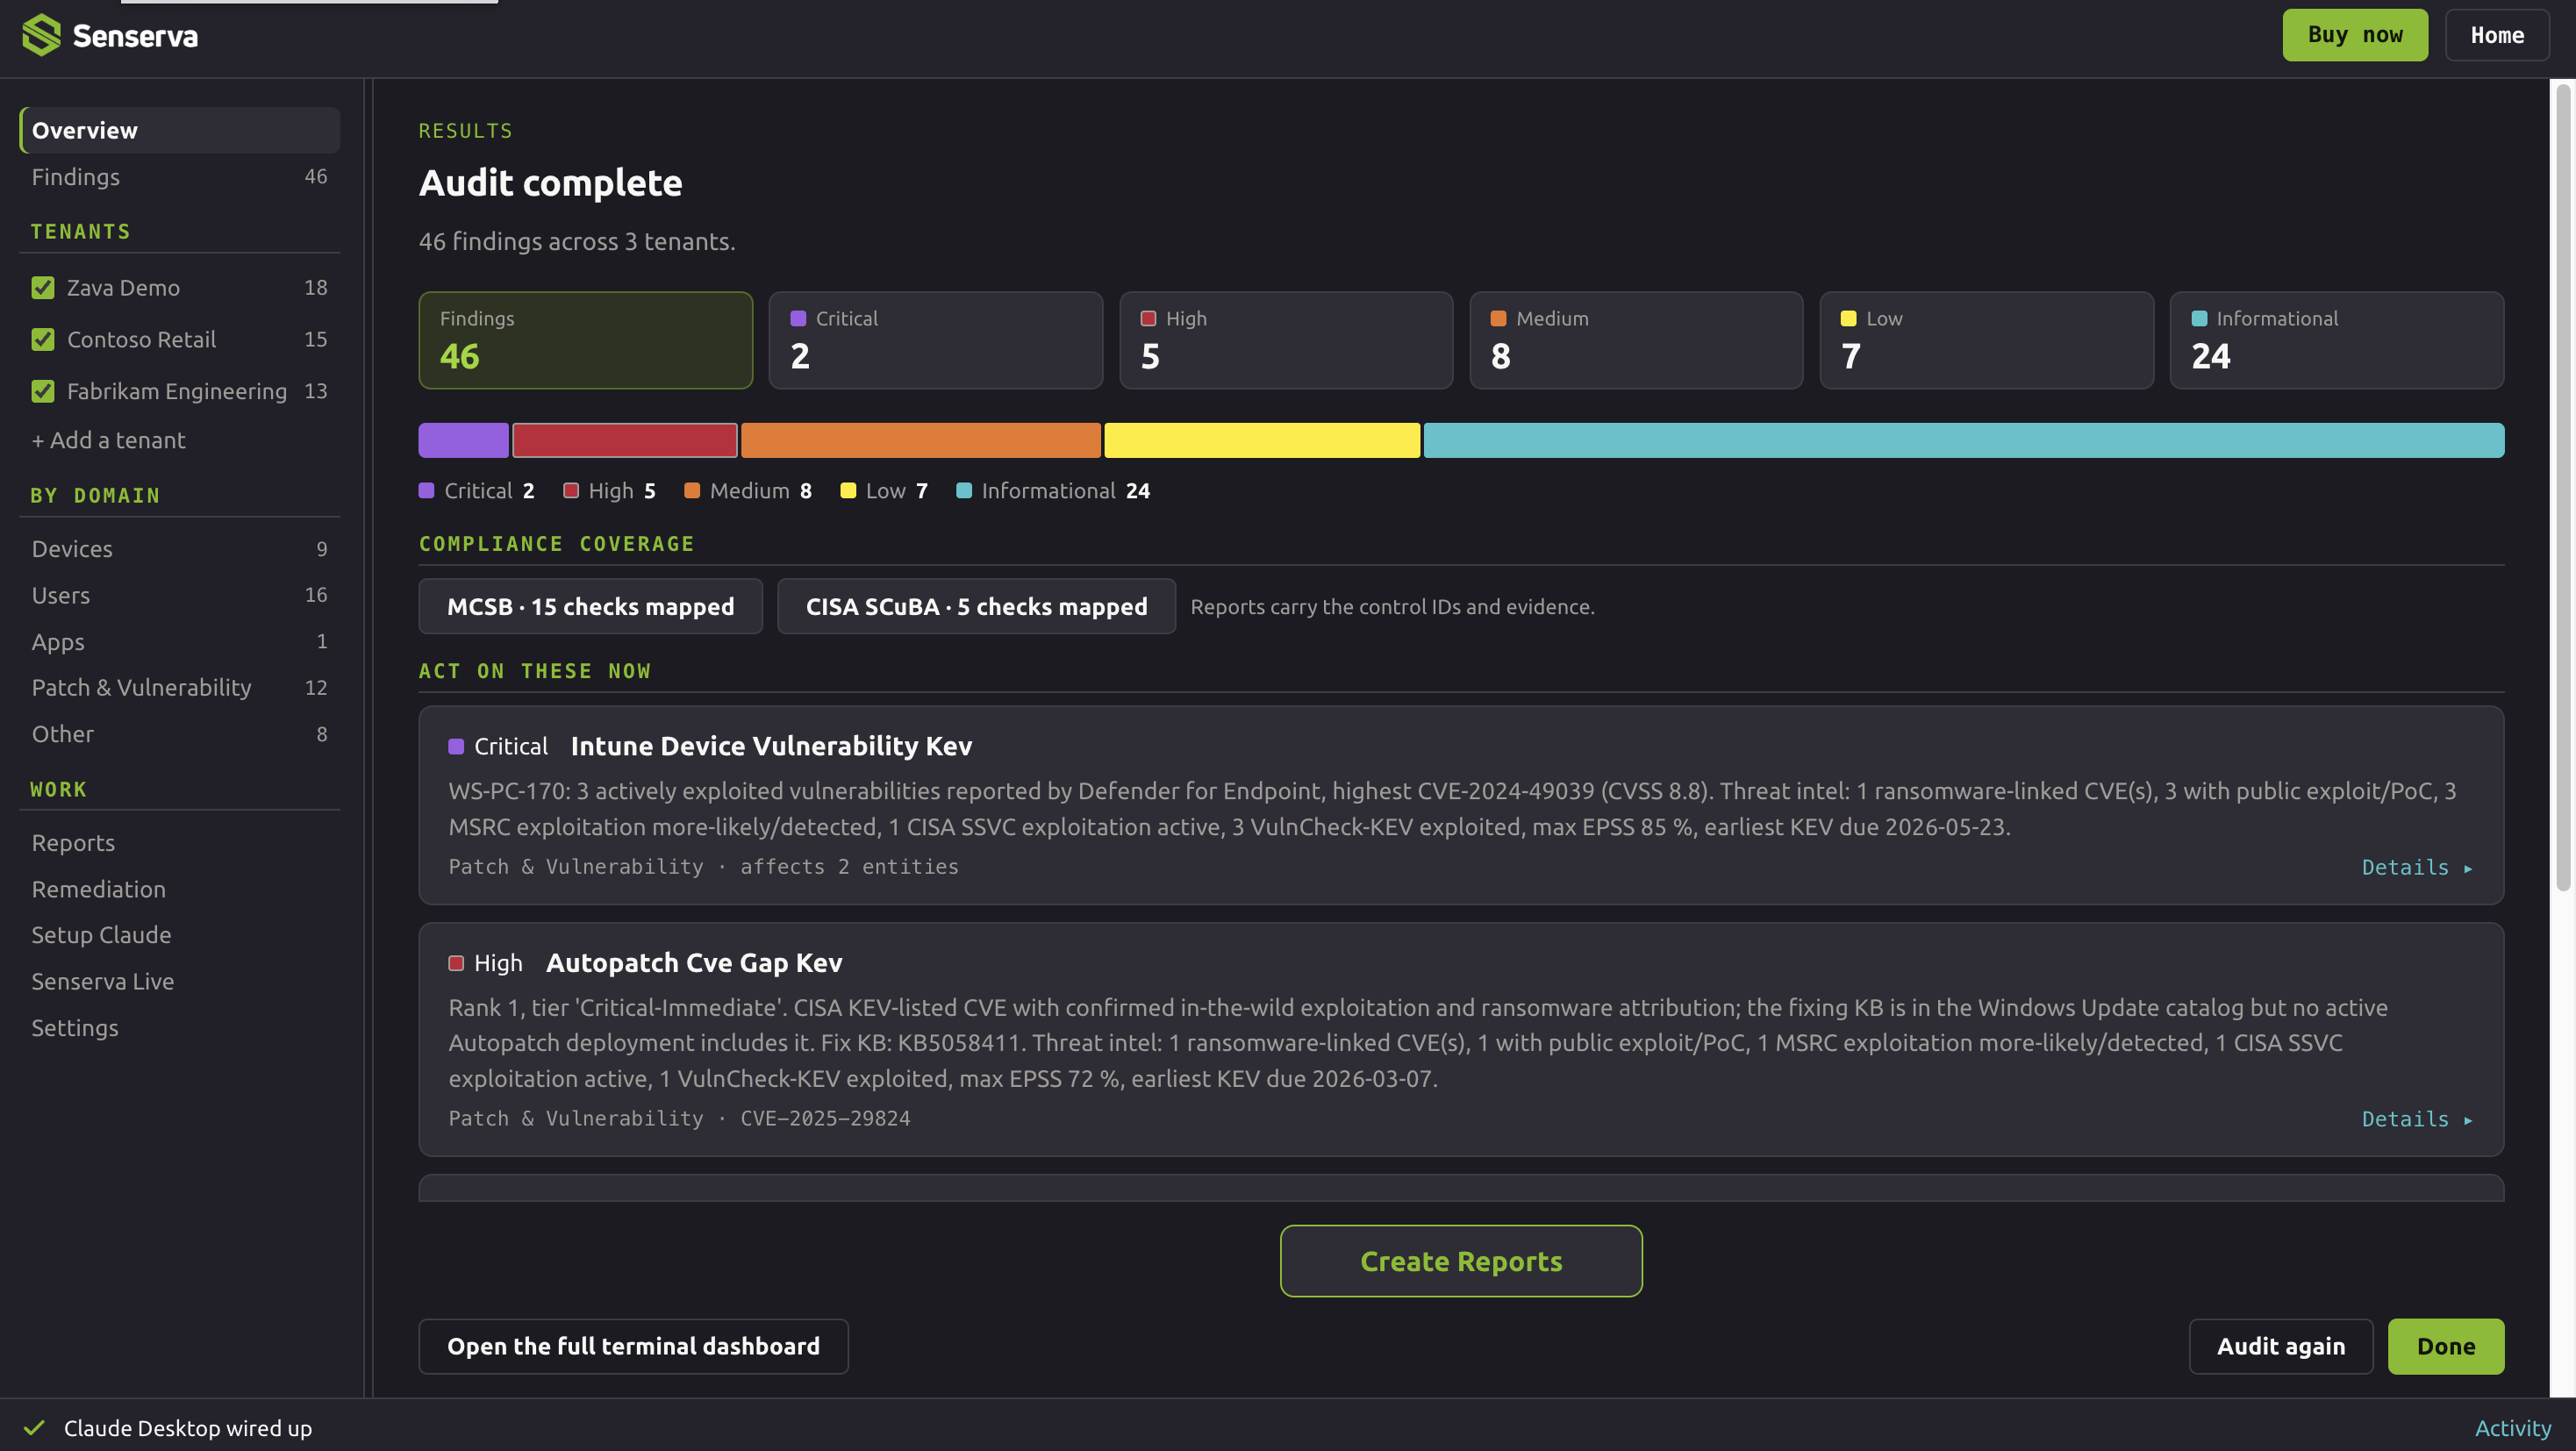Image resolution: width=2576 pixels, height=1451 pixels.
Task: Filter by Apps domain
Action: 180,642
